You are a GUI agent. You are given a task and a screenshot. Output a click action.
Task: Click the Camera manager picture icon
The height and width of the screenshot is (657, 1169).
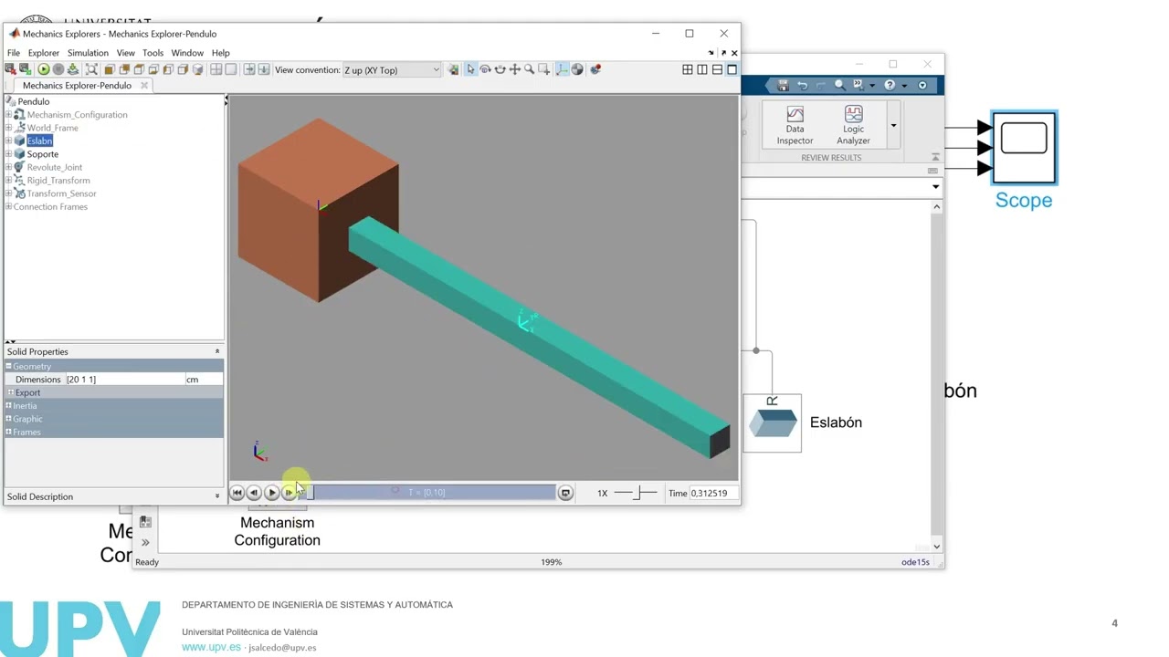(453, 69)
